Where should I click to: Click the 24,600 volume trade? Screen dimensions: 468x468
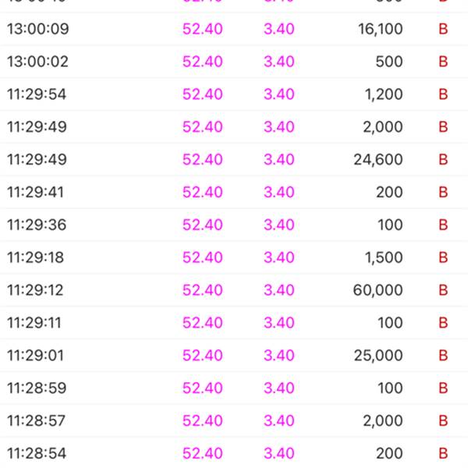378,160
